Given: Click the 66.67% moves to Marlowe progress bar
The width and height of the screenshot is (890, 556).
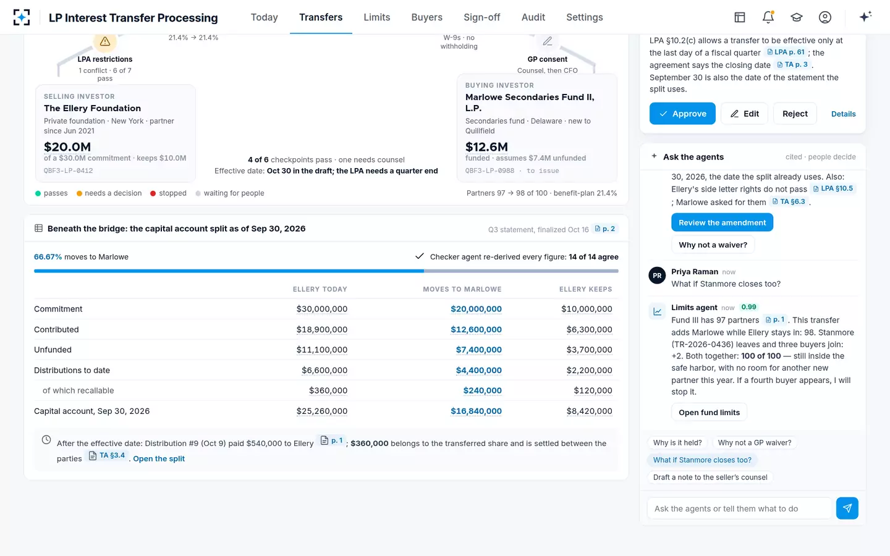Looking at the screenshot, I should coord(326,271).
